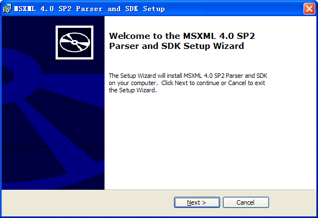Click the Setup Wizard description paragraph
This screenshot has width=318, height=218.
point(188,83)
